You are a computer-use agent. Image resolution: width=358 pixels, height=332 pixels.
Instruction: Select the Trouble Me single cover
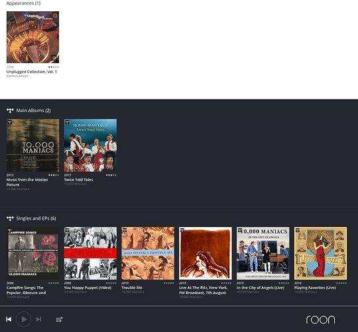pos(148,254)
